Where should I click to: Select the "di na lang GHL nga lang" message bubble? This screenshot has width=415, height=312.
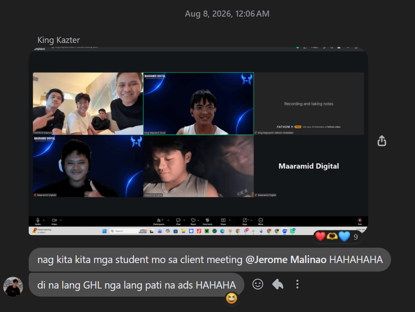pos(136,285)
